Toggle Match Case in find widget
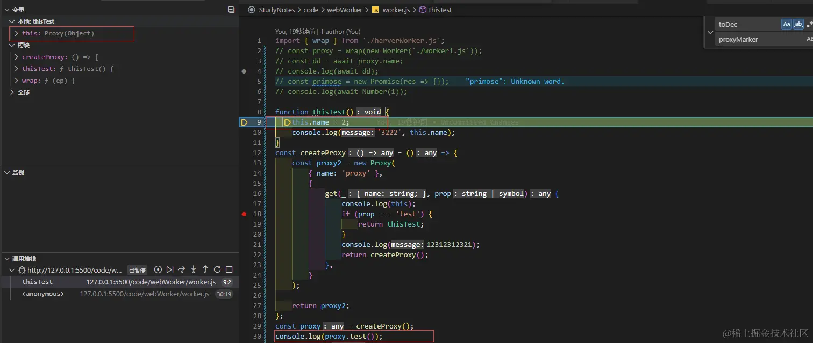Image resolution: width=813 pixels, height=343 pixels. tap(787, 24)
